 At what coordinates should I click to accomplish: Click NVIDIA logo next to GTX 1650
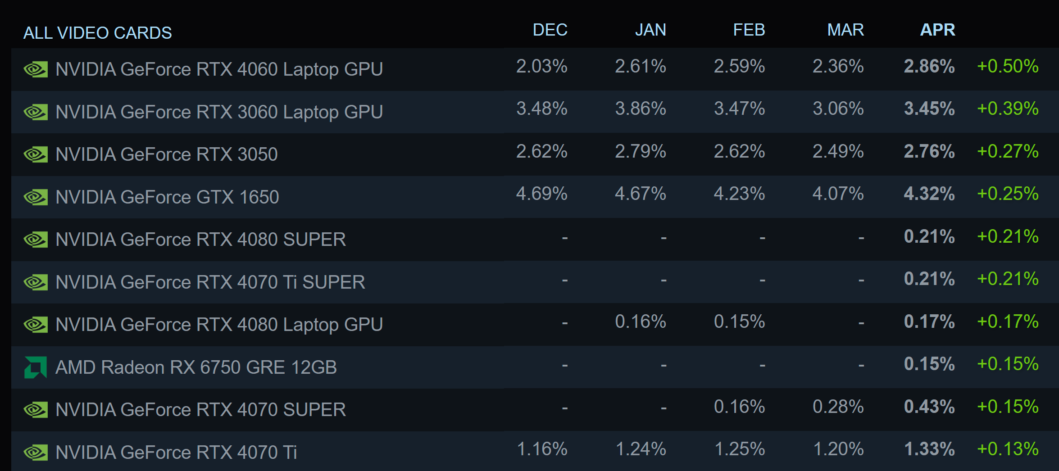[x=36, y=197]
